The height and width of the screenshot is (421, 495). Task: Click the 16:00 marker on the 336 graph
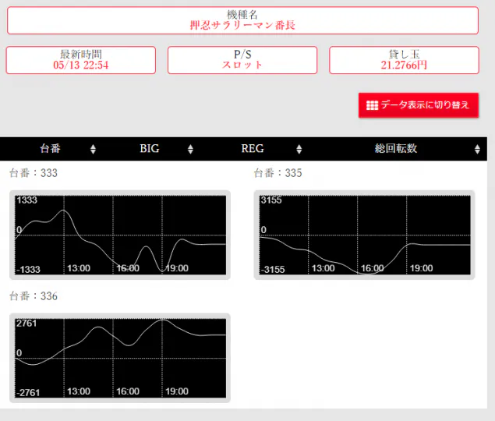(128, 391)
